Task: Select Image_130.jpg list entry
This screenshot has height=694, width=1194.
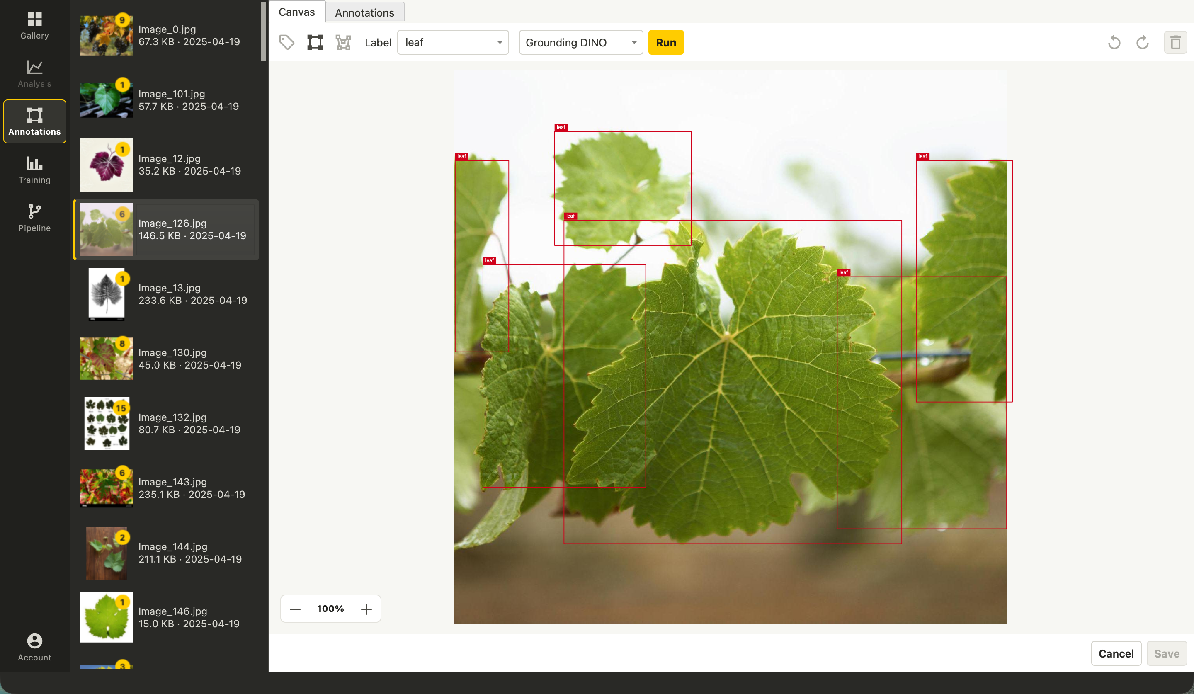Action: 167,359
